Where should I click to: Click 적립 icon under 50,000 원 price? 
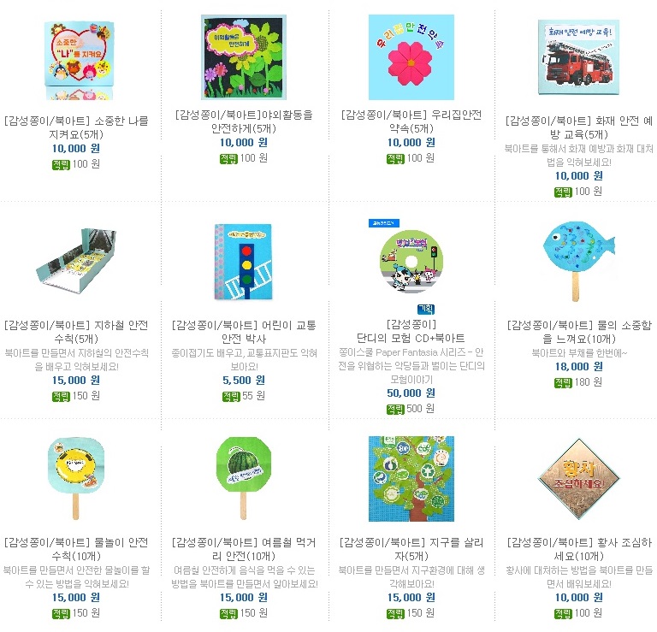395,409
